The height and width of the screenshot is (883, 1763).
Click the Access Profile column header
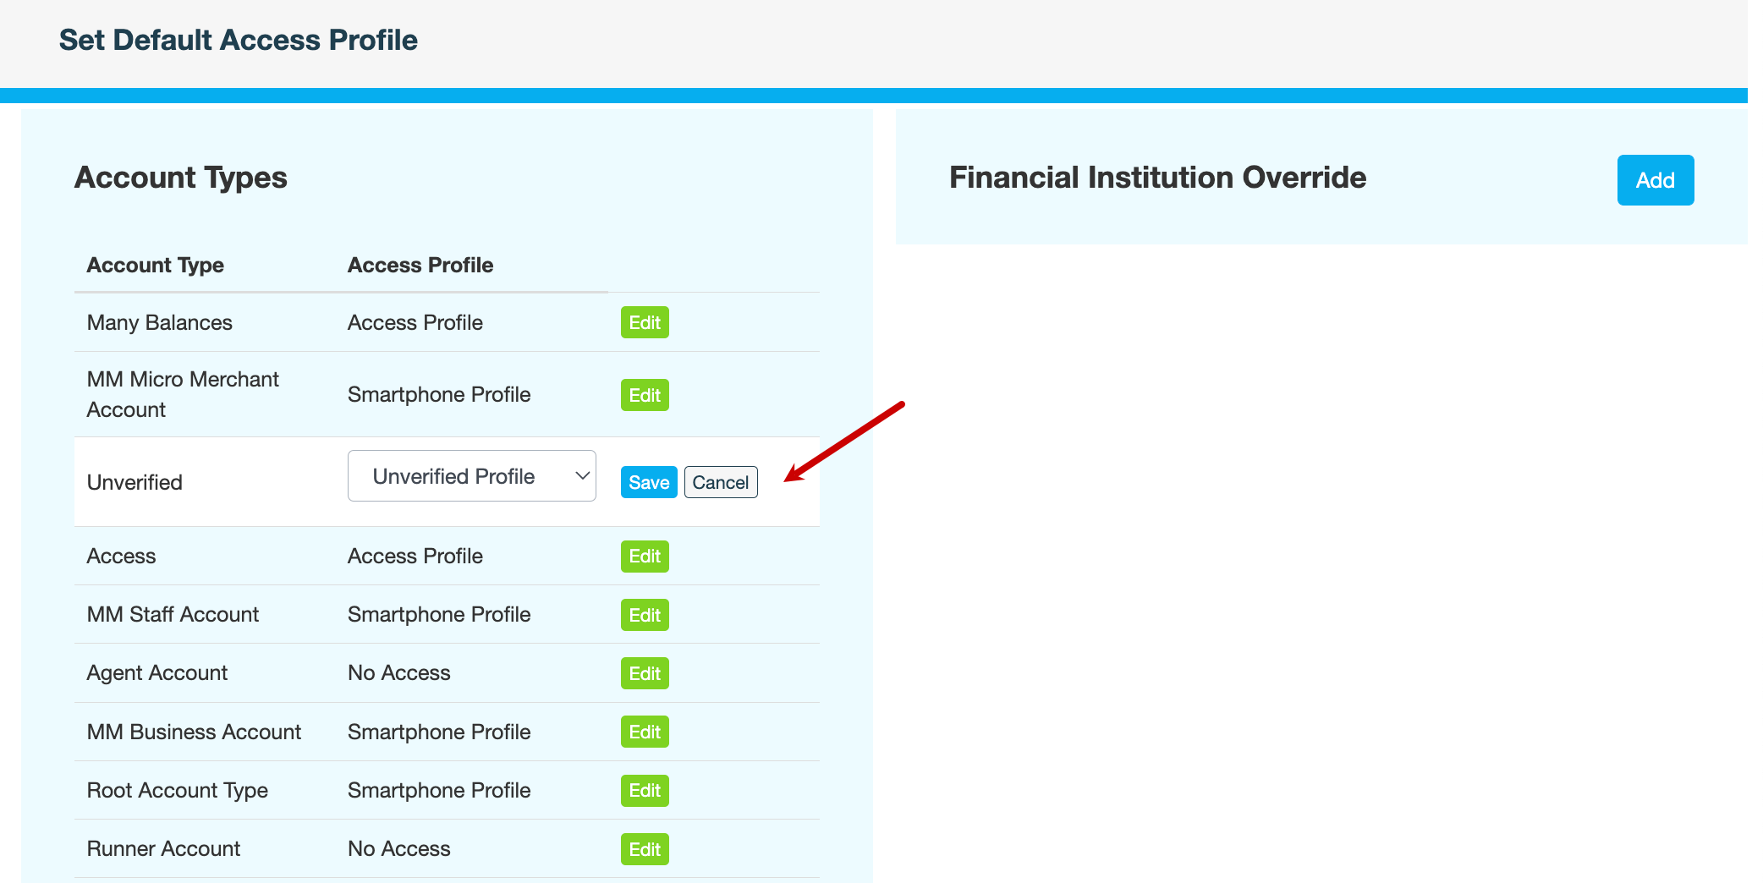[x=420, y=266]
